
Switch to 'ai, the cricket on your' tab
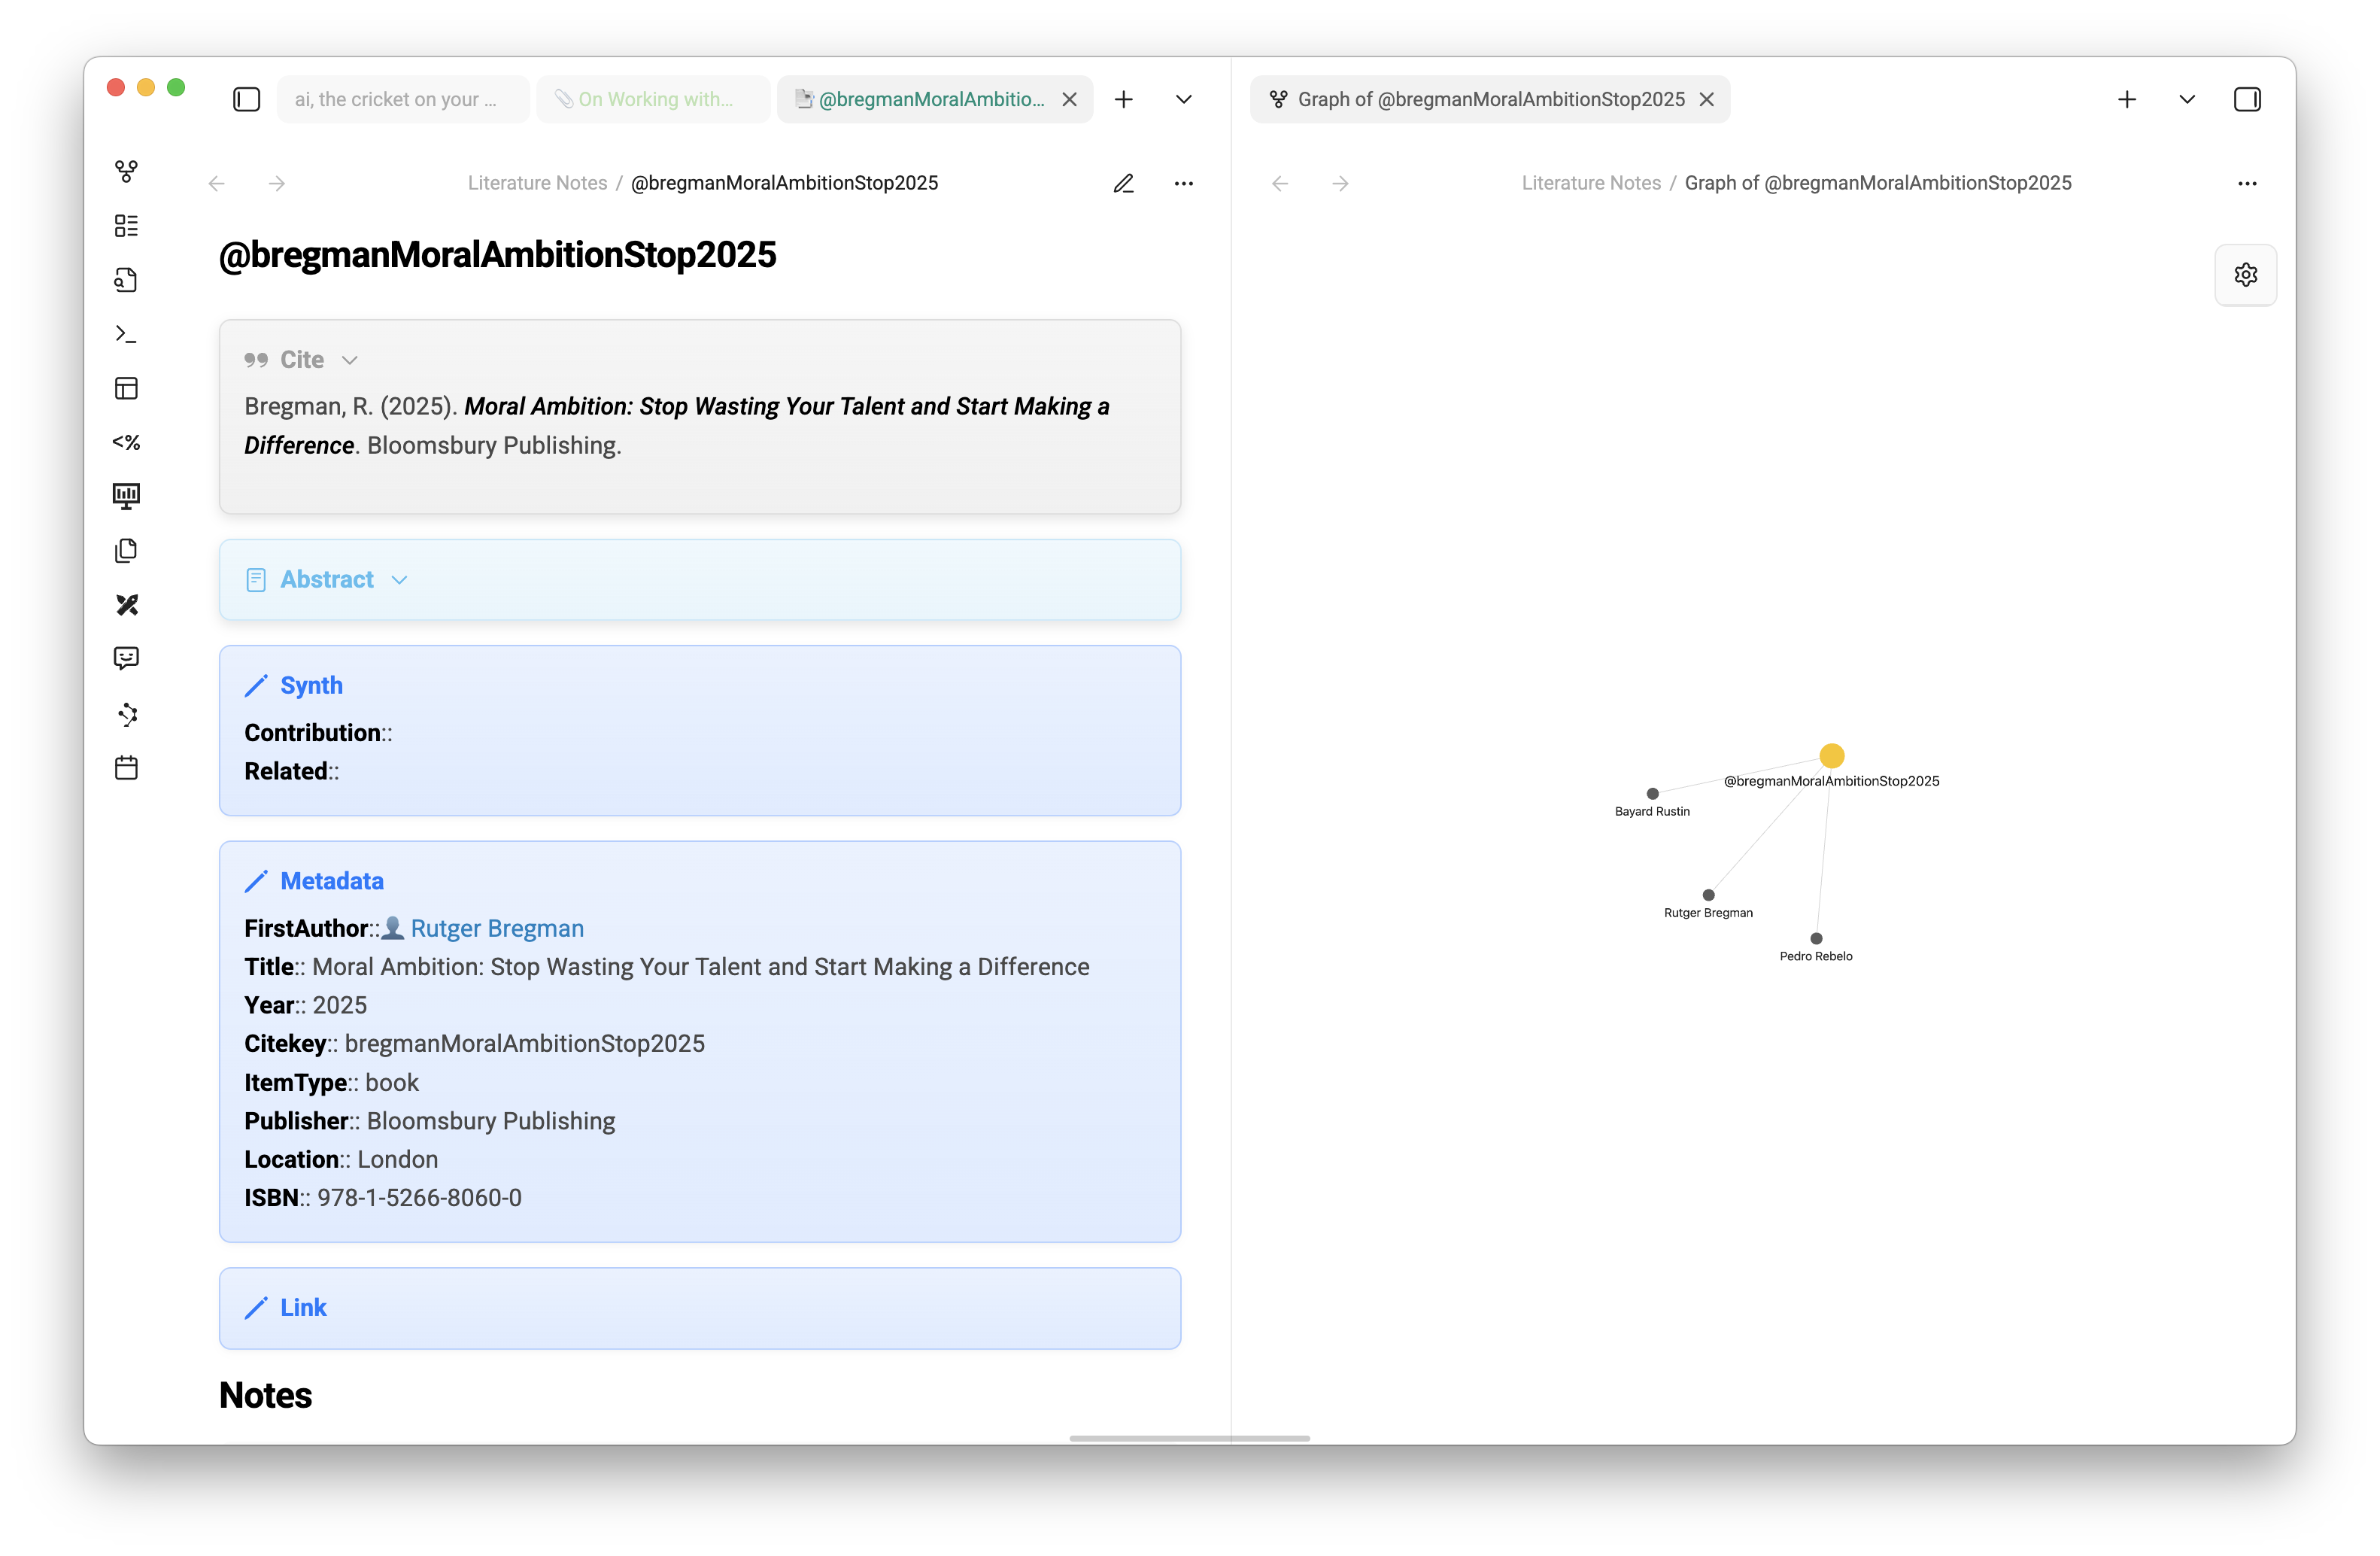395,99
